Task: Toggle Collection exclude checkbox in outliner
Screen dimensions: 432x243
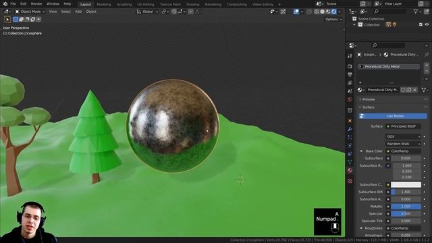Action: click(x=421, y=24)
